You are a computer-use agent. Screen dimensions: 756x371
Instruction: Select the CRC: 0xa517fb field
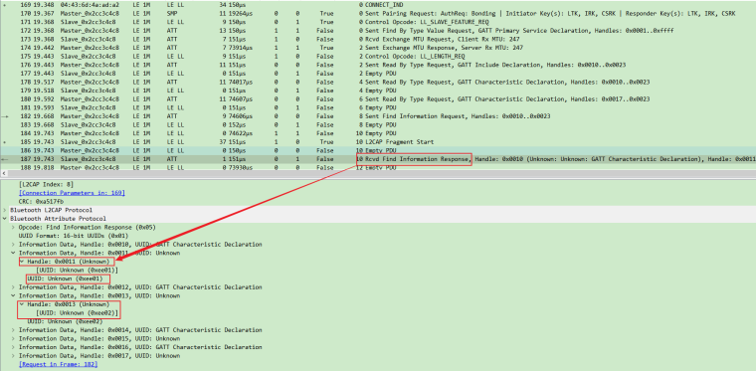tap(41, 201)
